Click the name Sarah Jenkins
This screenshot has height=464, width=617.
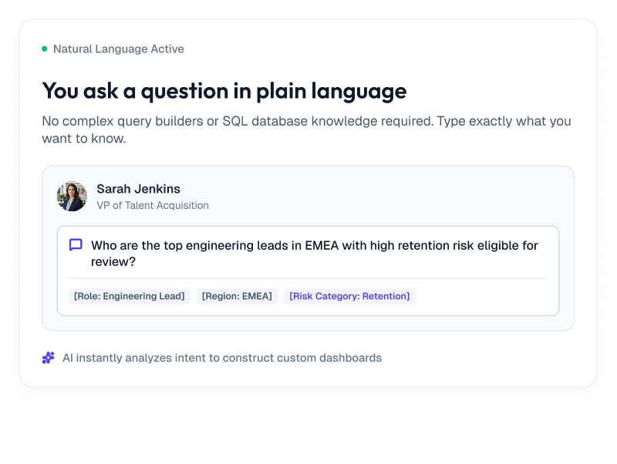139,189
